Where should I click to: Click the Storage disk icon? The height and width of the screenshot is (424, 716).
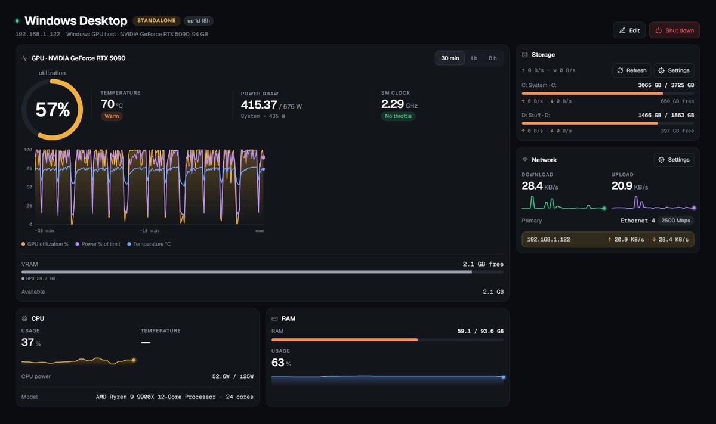coord(525,55)
